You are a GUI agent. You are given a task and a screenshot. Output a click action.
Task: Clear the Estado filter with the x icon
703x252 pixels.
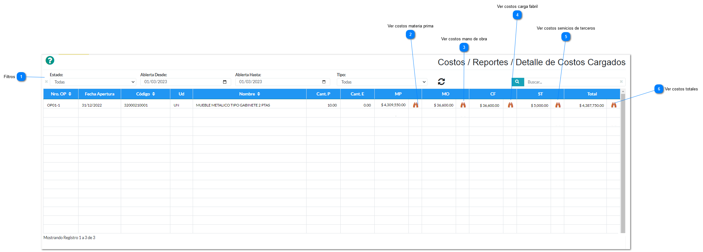pos(46,82)
